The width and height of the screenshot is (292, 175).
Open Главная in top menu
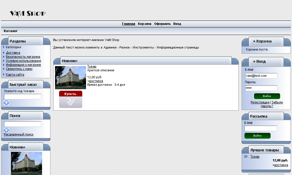pyautogui.click(x=128, y=24)
